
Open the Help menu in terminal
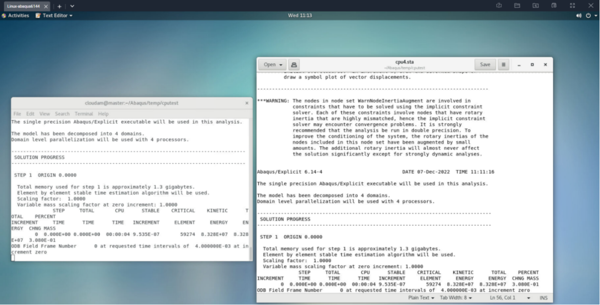coord(103,114)
